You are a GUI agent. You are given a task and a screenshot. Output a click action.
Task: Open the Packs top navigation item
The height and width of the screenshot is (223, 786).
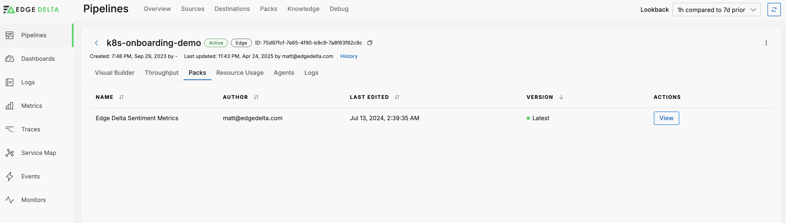coord(269,9)
